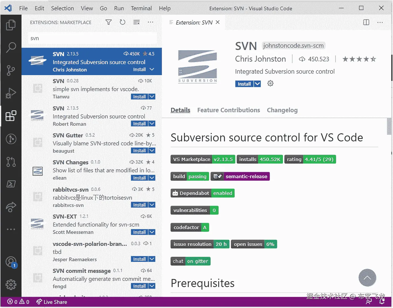The image size is (393, 308).
Task: Open extensions views and more actions menu
Action: [x=150, y=22]
